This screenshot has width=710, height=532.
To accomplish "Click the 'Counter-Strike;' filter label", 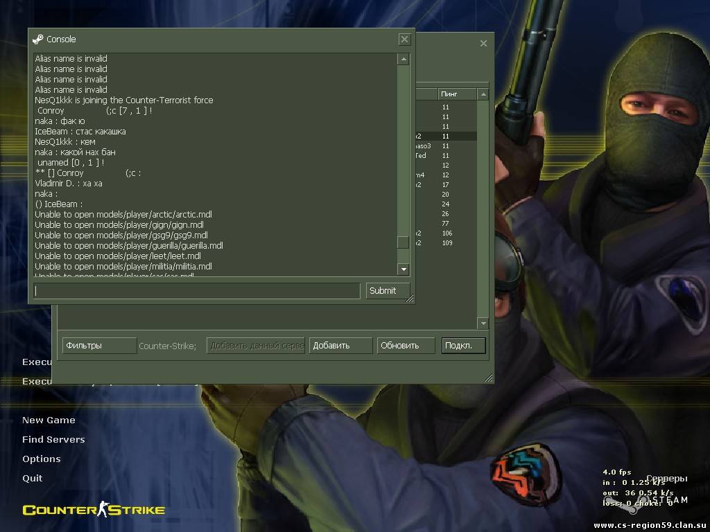I will (168, 346).
